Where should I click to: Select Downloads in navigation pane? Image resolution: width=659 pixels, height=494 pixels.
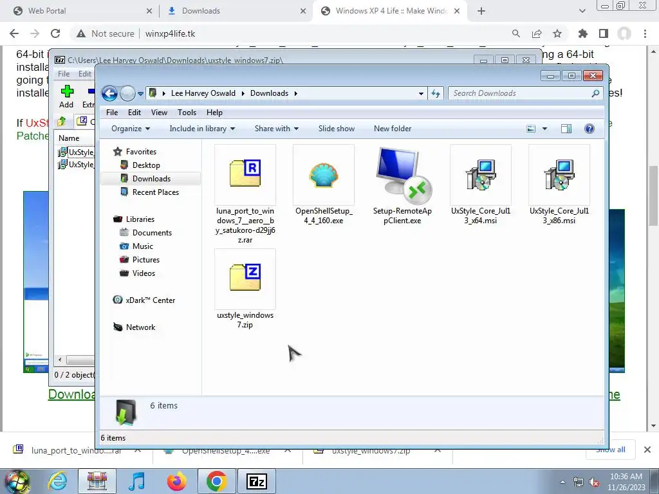(x=151, y=179)
